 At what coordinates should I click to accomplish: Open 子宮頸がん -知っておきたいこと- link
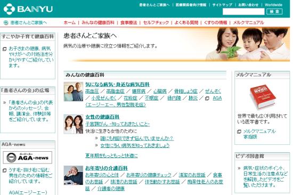coord(118,124)
